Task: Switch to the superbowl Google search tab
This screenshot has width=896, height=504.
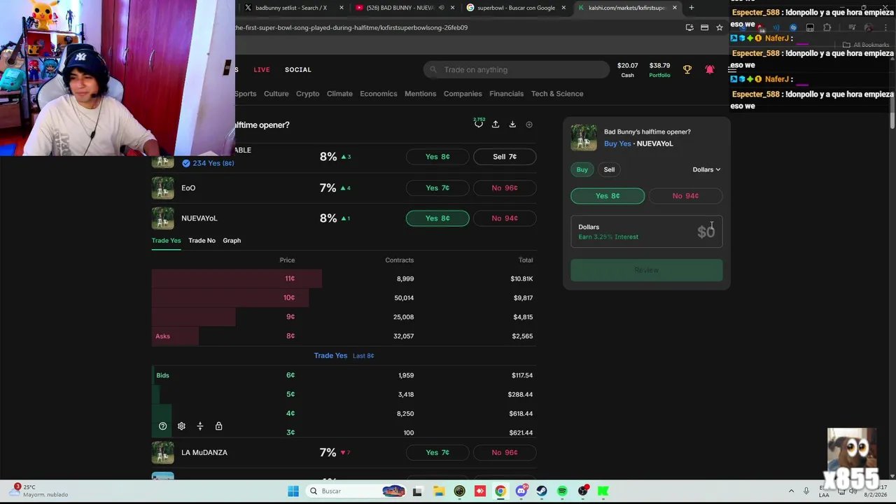Action: point(514,8)
